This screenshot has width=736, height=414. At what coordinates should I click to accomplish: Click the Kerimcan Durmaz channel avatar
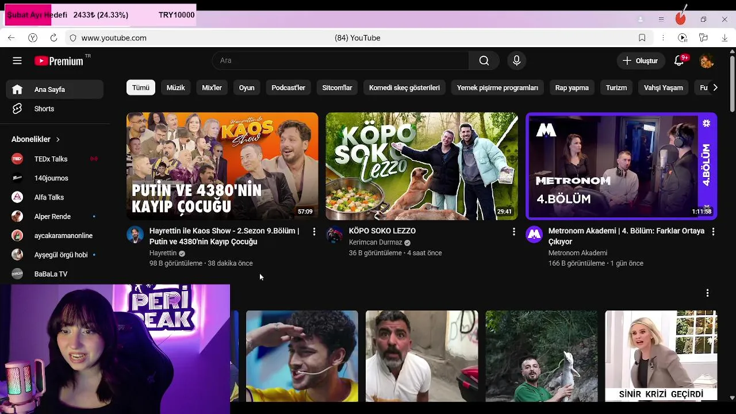tap(335, 235)
